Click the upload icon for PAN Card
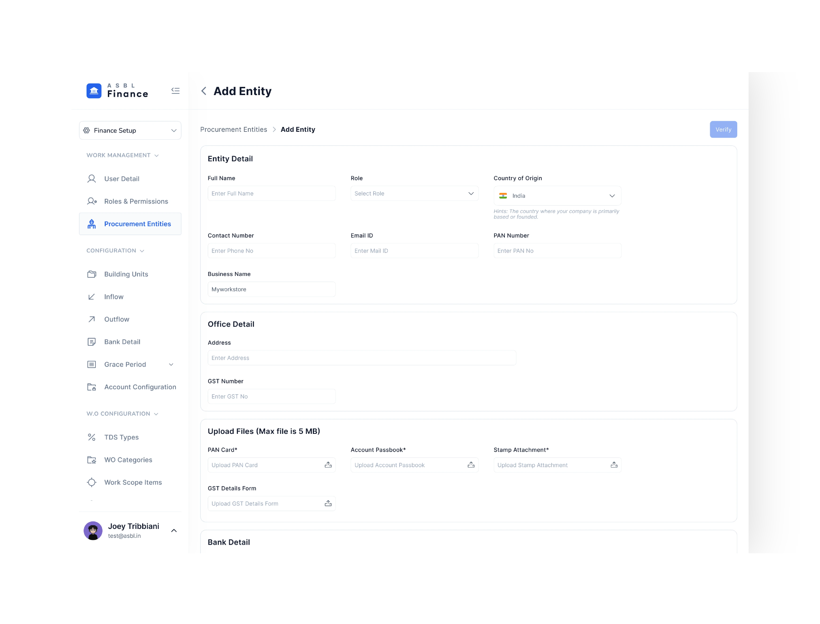The height and width of the screenshot is (624, 820). click(x=328, y=465)
